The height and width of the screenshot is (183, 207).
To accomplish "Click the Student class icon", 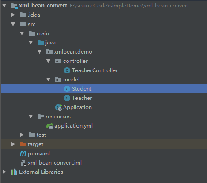I will click(x=67, y=89).
